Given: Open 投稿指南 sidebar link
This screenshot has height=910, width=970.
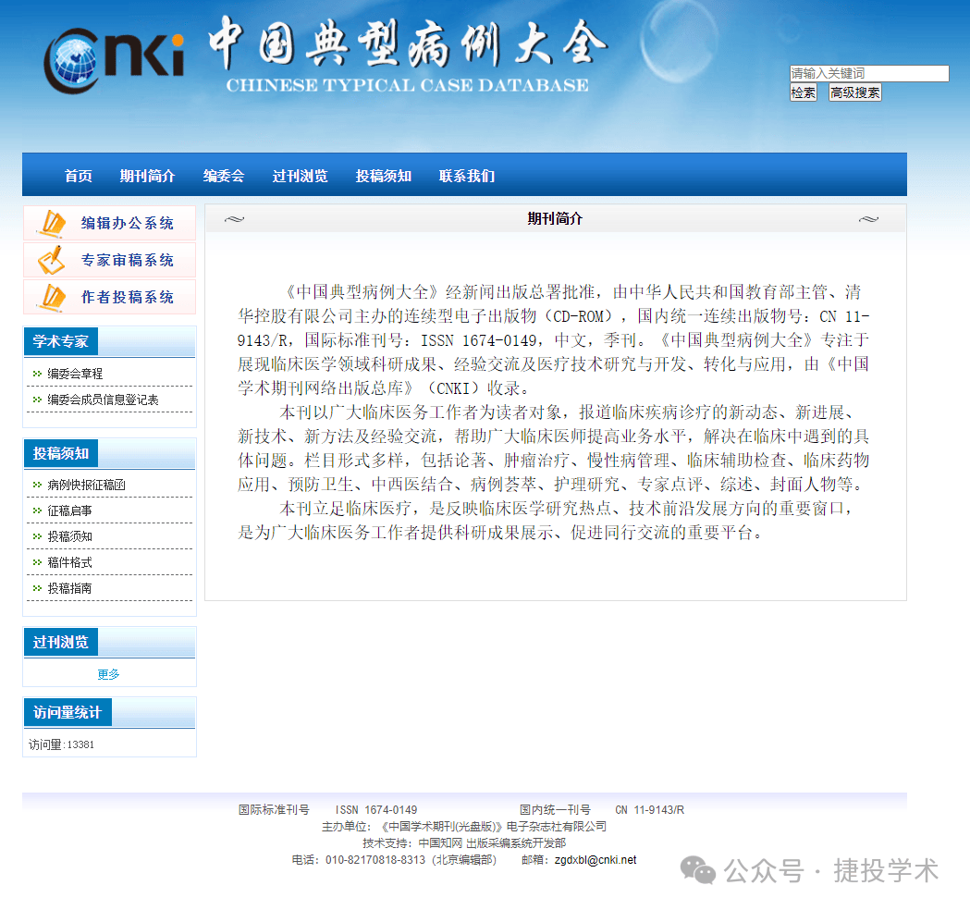Looking at the screenshot, I should (69, 588).
